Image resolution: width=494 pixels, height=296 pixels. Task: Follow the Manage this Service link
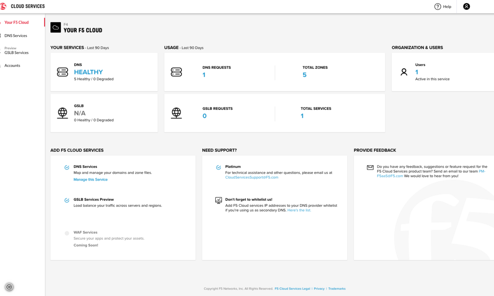(91, 180)
